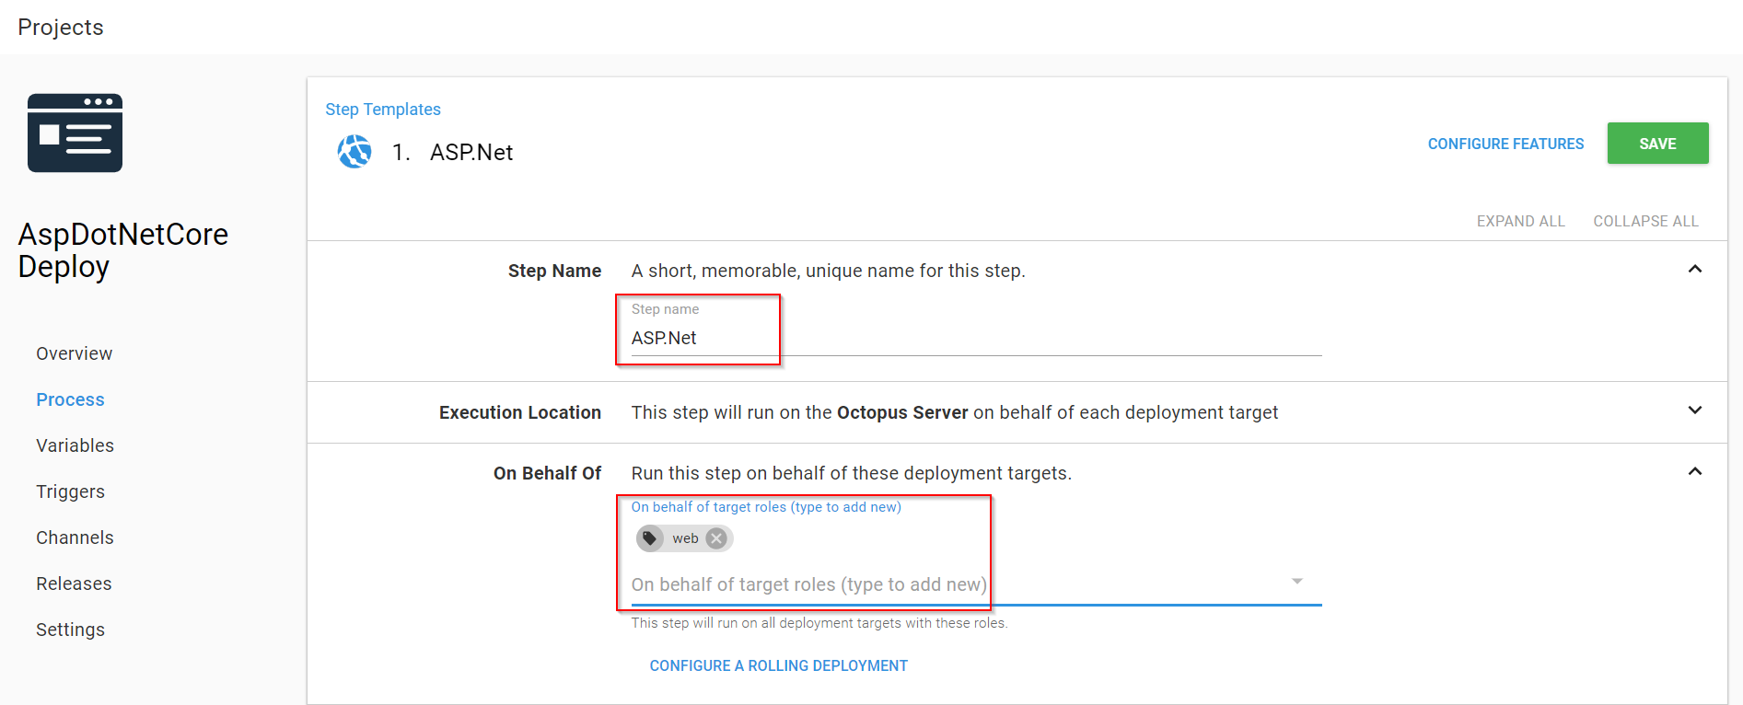Screen dimensions: 1743x705
Task: Click the tag icon on web chip
Action: coord(650,538)
